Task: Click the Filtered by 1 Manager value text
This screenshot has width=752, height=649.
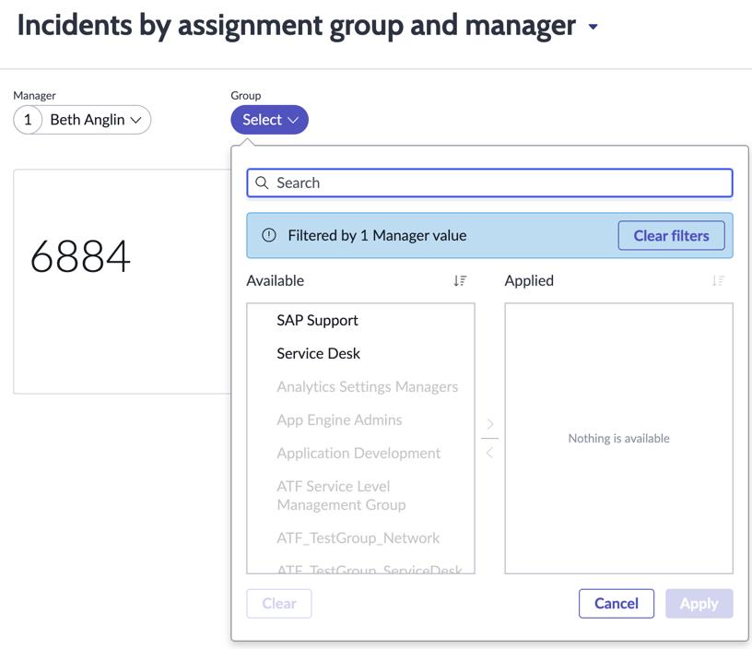Action: [377, 235]
